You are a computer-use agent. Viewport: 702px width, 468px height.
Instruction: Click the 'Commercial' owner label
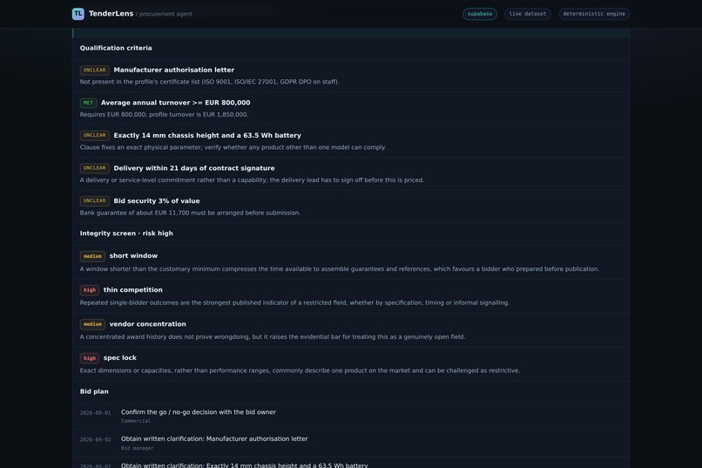136,421
